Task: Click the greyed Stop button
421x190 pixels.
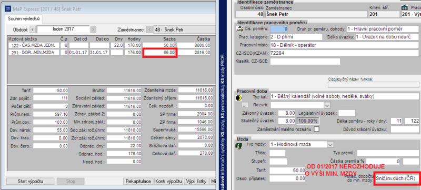Action: [71, 181]
